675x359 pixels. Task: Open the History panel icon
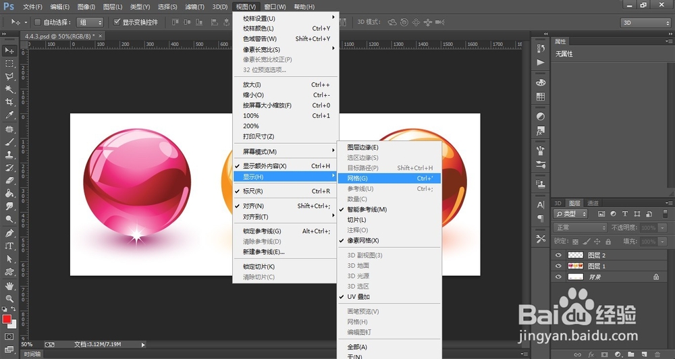tap(541, 49)
